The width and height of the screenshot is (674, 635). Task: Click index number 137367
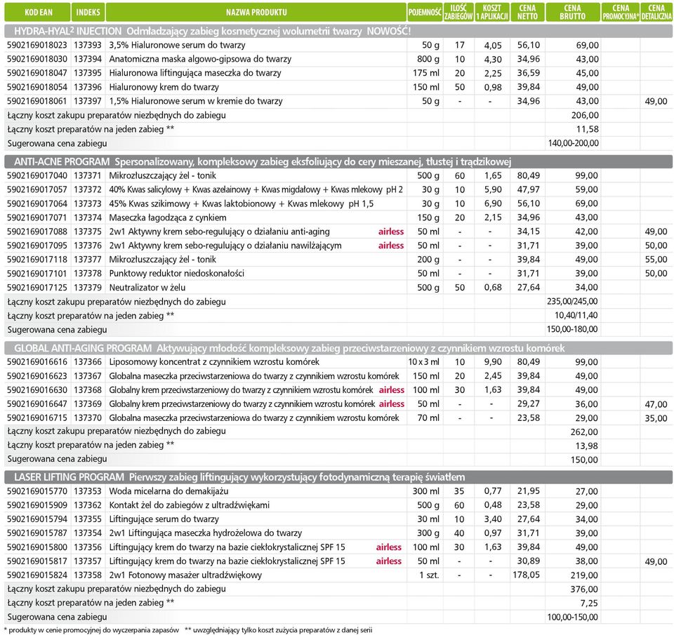coord(88,376)
